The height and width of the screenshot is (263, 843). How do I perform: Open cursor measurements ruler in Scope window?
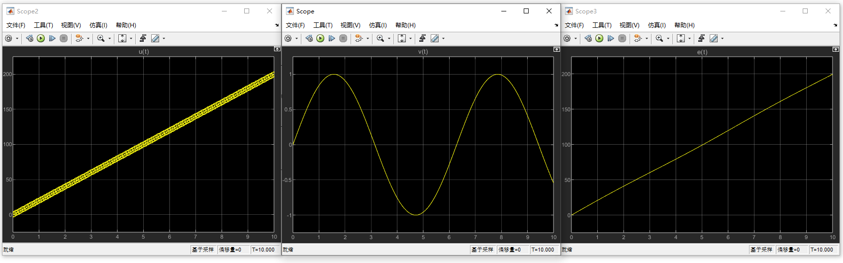[435, 38]
